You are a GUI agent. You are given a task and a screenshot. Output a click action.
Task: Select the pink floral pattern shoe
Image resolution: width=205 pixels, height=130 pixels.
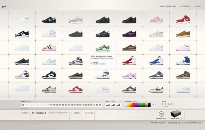129,76
